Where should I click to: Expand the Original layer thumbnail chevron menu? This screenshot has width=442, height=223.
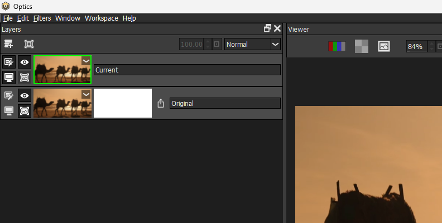point(86,94)
